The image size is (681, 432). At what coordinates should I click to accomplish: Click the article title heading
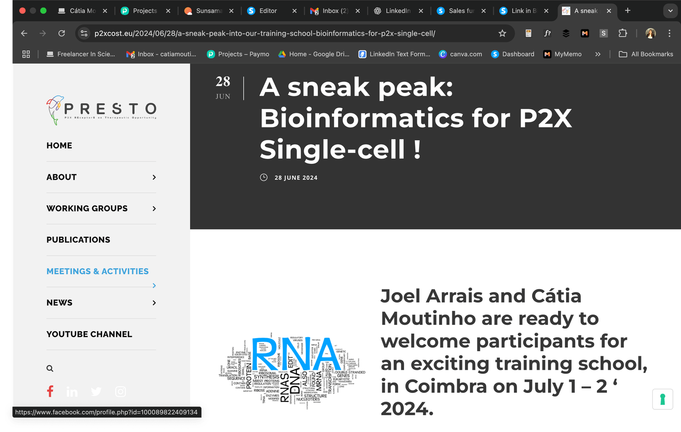pyautogui.click(x=415, y=118)
